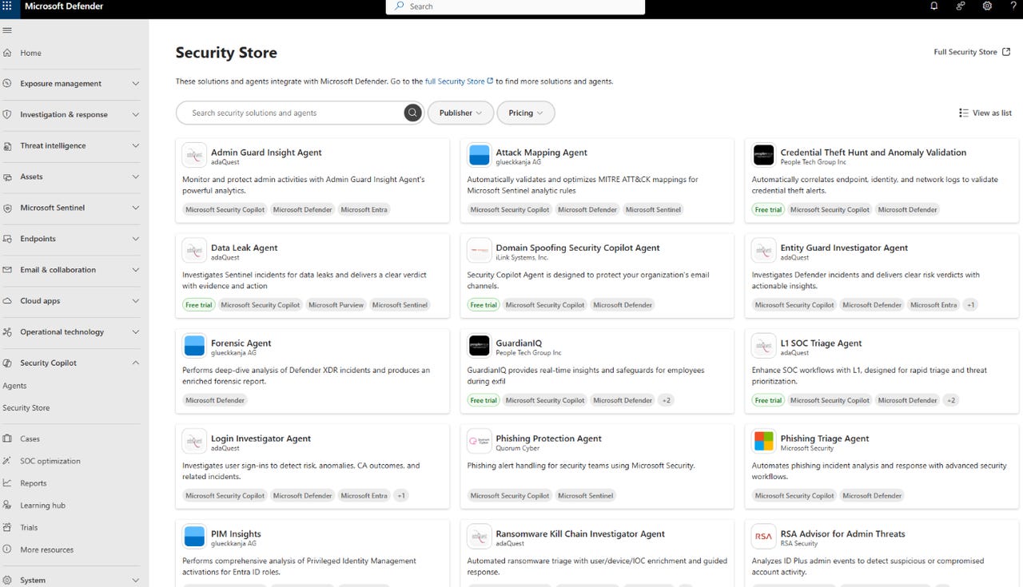Open the Publisher filter dropdown

coord(460,113)
